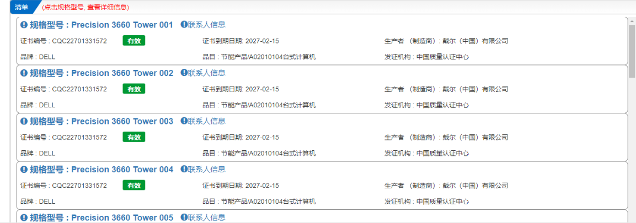Select 证书编号 CQC22701331572 in Tower 003 card
Image resolution: width=636 pixels, height=223 pixels.
63,137
